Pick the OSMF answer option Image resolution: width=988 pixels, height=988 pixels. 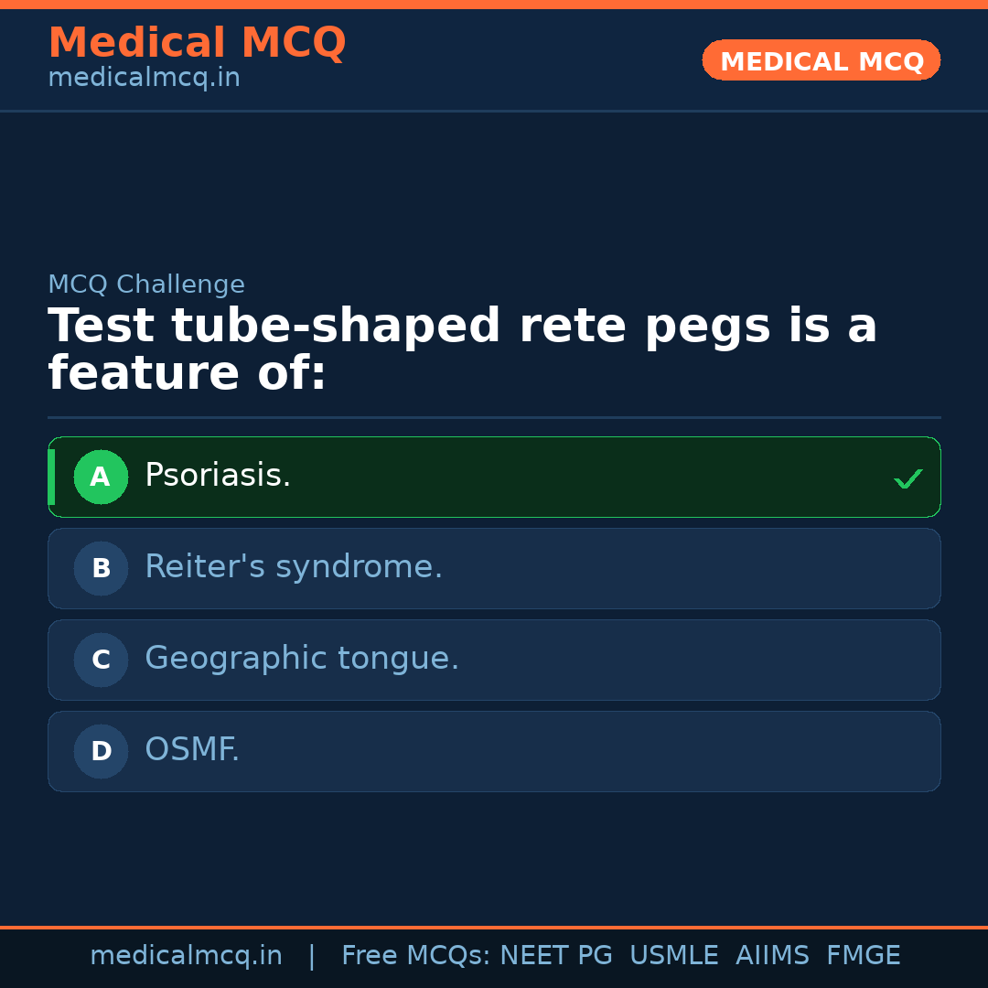click(x=494, y=751)
